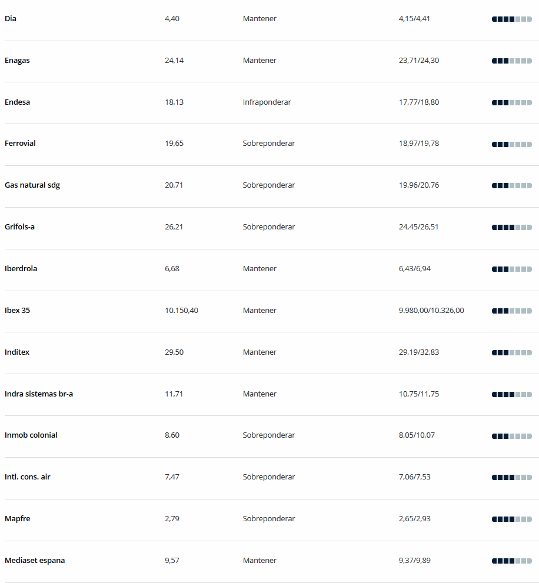Open Intl. cons. air stock page

coord(28,477)
